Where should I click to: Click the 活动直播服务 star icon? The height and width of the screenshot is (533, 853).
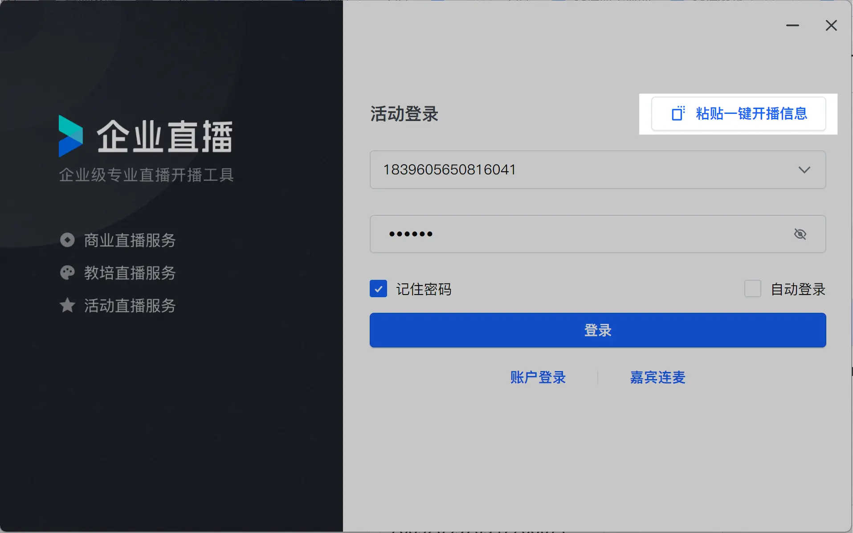(67, 305)
